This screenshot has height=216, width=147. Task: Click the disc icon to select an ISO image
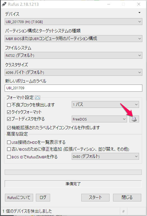click(134, 119)
